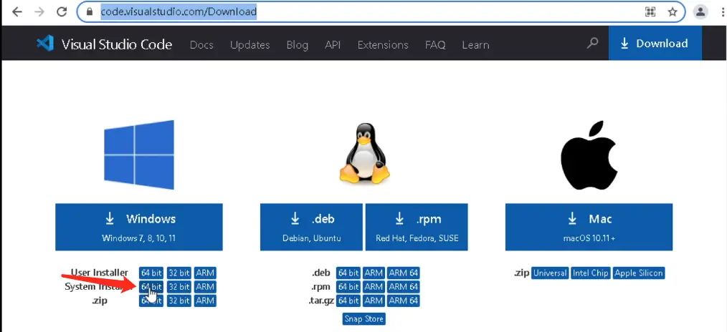Download Mac .zip Apple Silicon

click(639, 273)
